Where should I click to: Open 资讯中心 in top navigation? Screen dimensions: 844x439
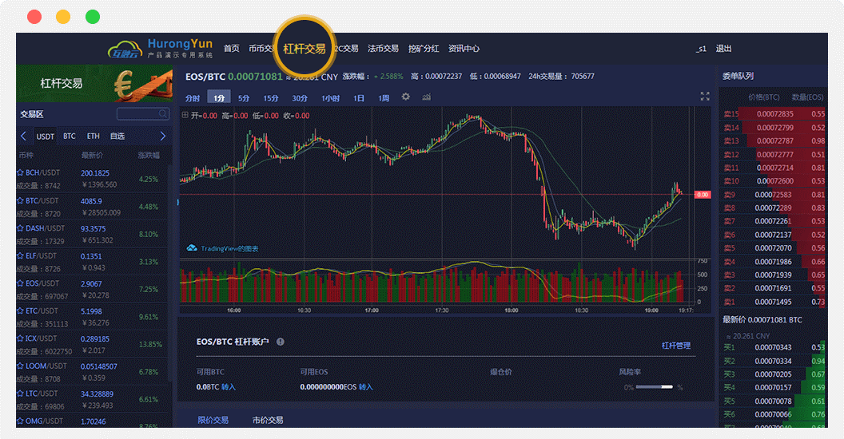tap(464, 49)
